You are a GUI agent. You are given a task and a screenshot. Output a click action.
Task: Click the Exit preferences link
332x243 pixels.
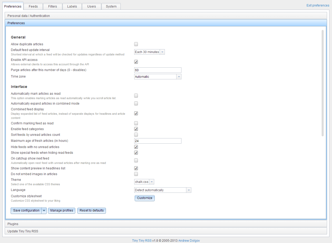[317, 5]
